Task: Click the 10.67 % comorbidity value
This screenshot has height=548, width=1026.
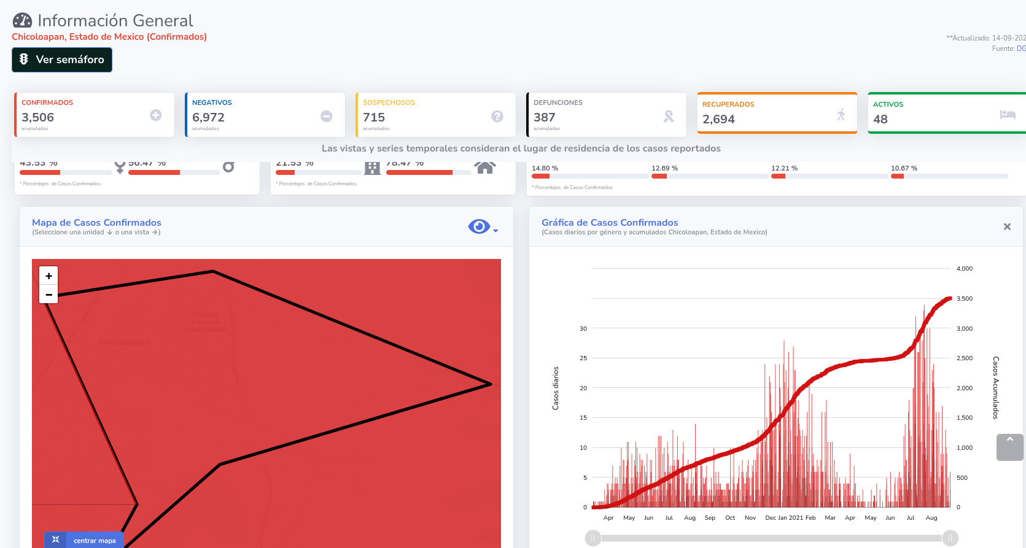Action: click(904, 168)
